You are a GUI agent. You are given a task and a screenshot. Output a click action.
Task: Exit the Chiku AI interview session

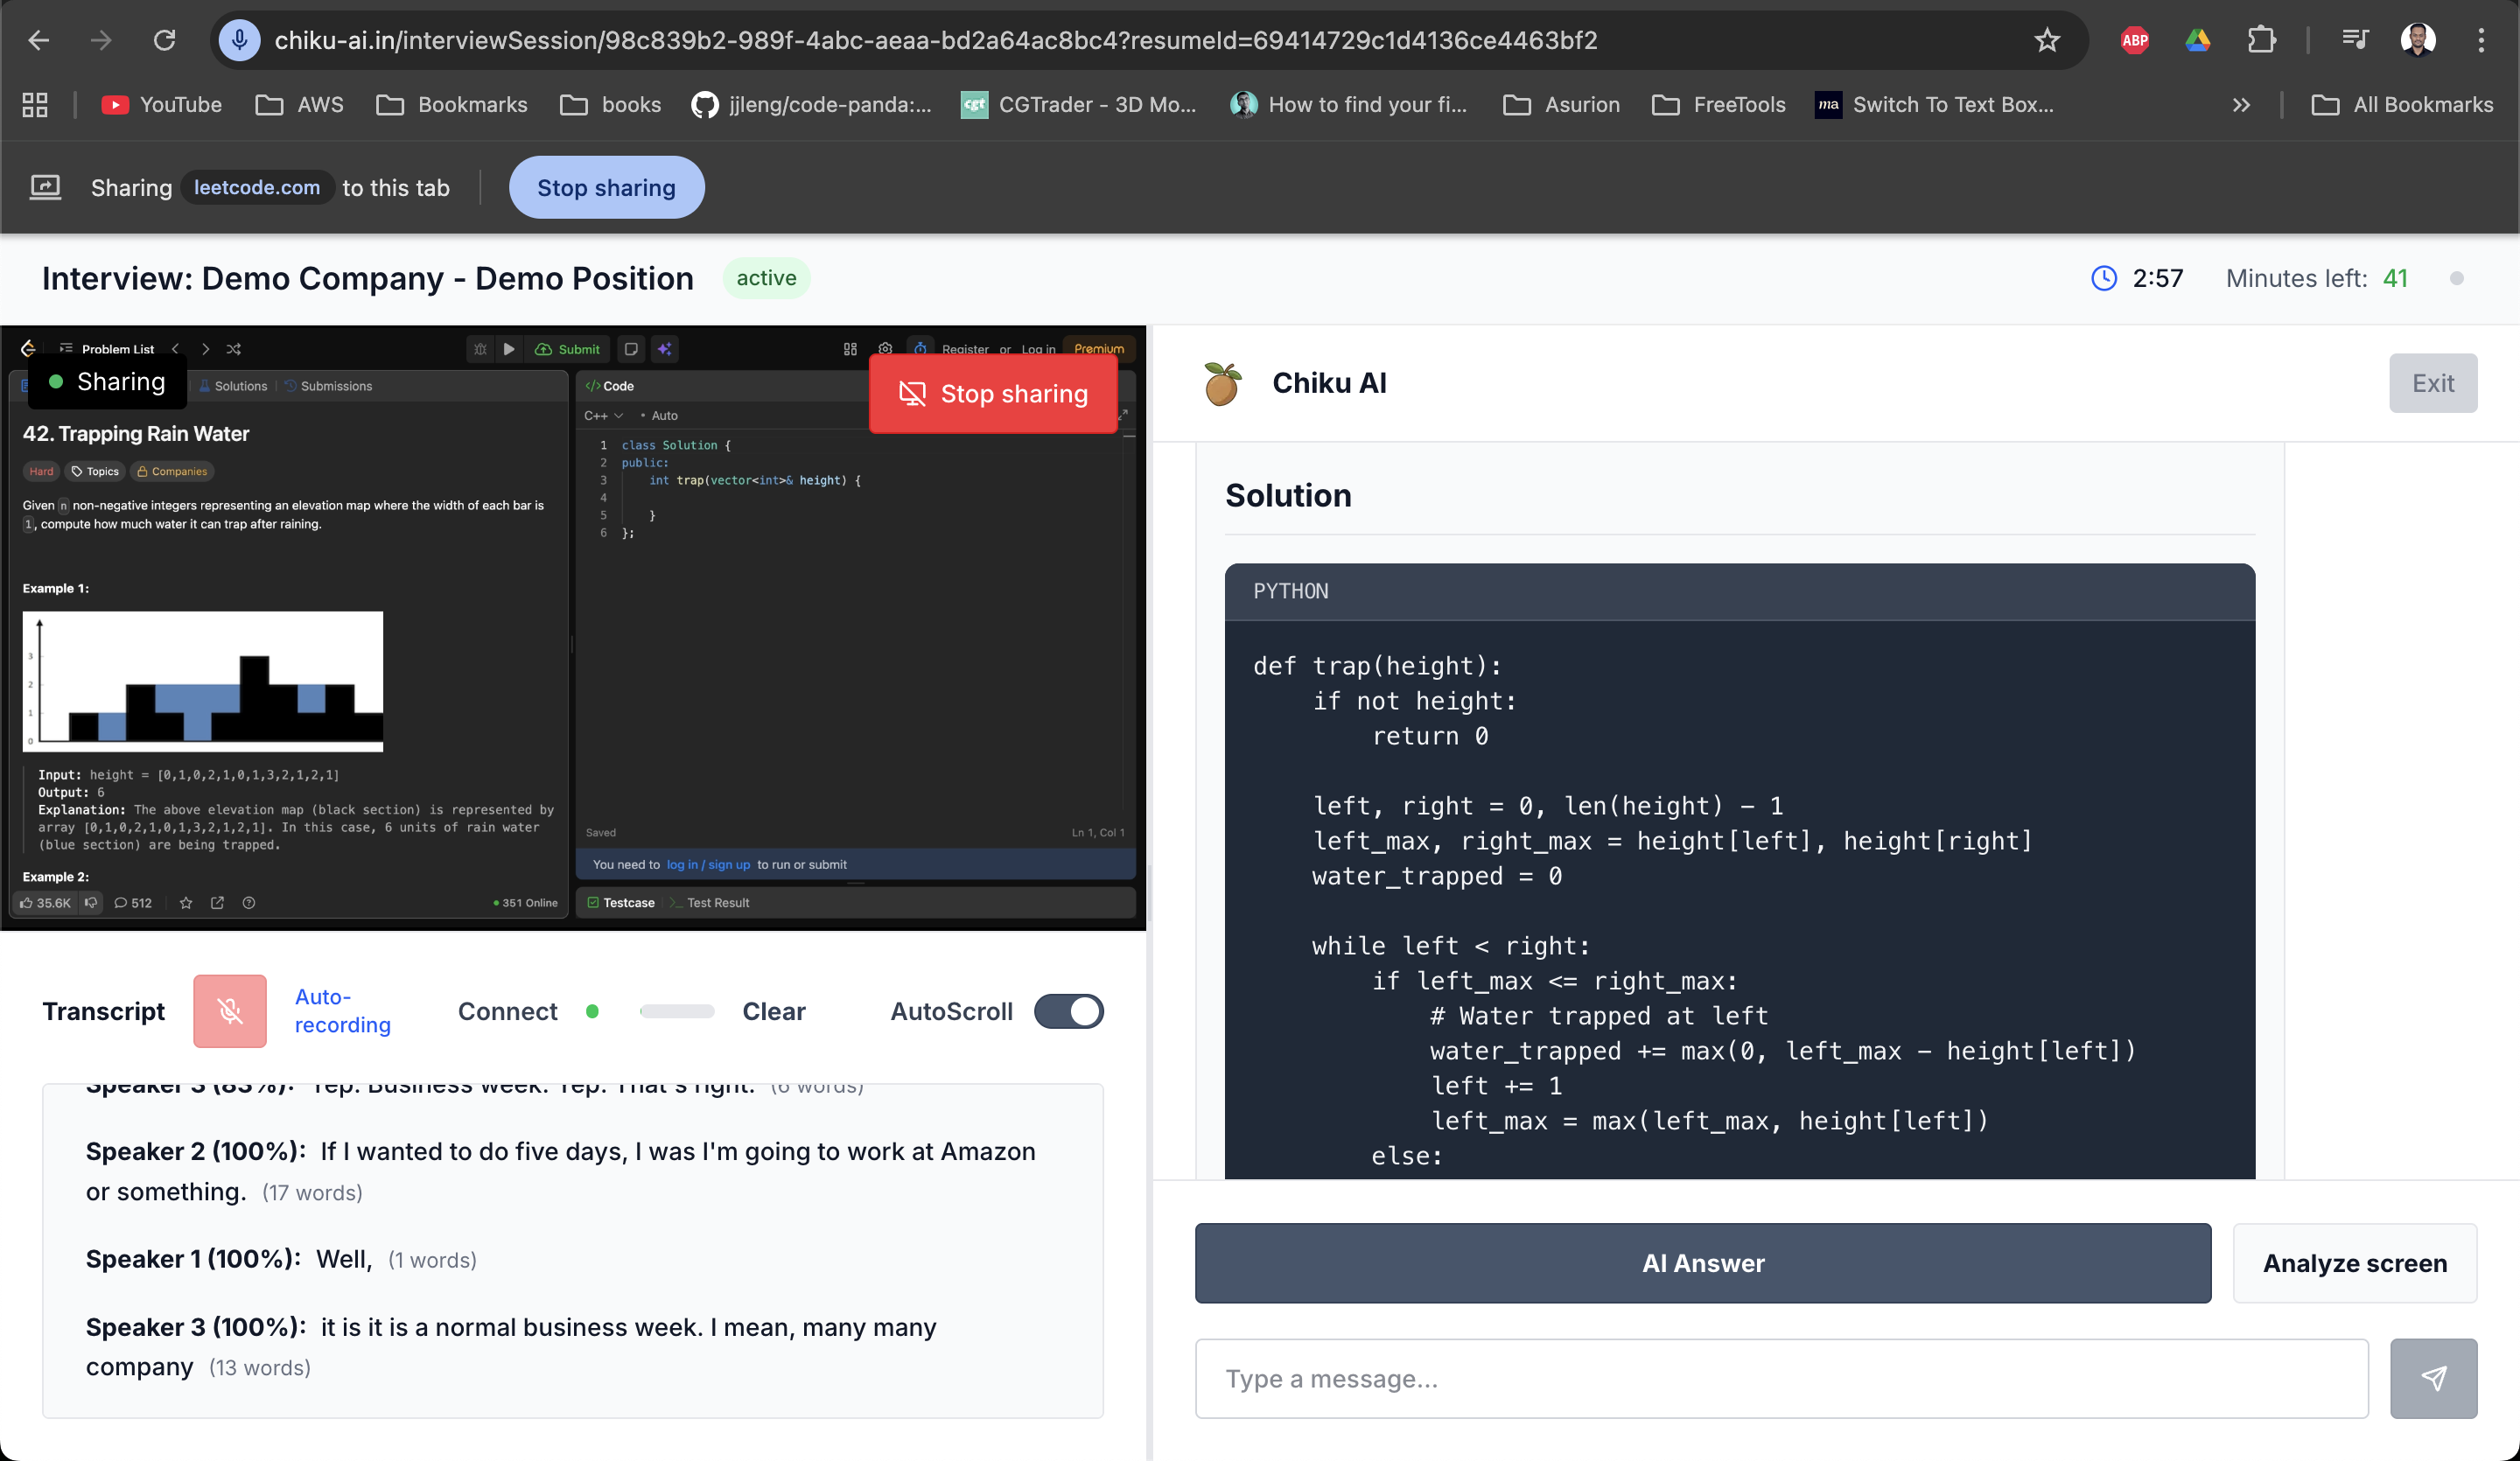coord(2433,383)
